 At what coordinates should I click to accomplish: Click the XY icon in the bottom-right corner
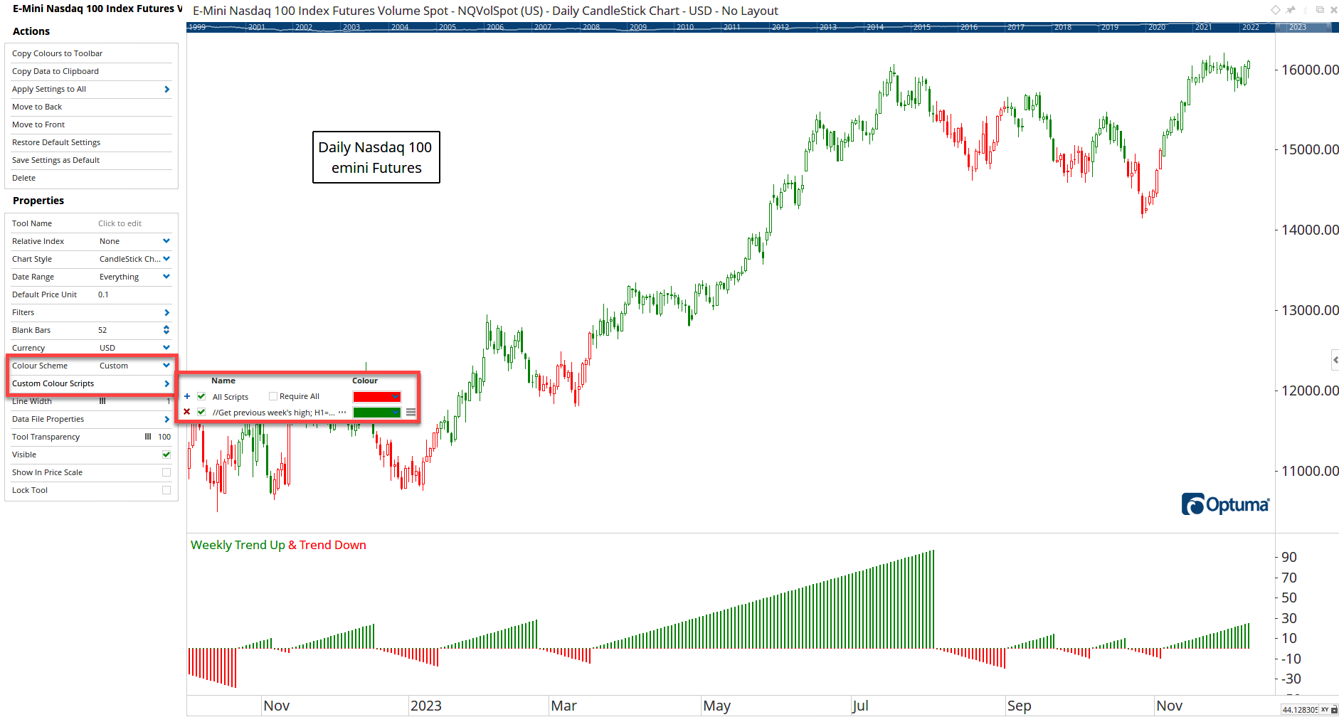click(1325, 709)
